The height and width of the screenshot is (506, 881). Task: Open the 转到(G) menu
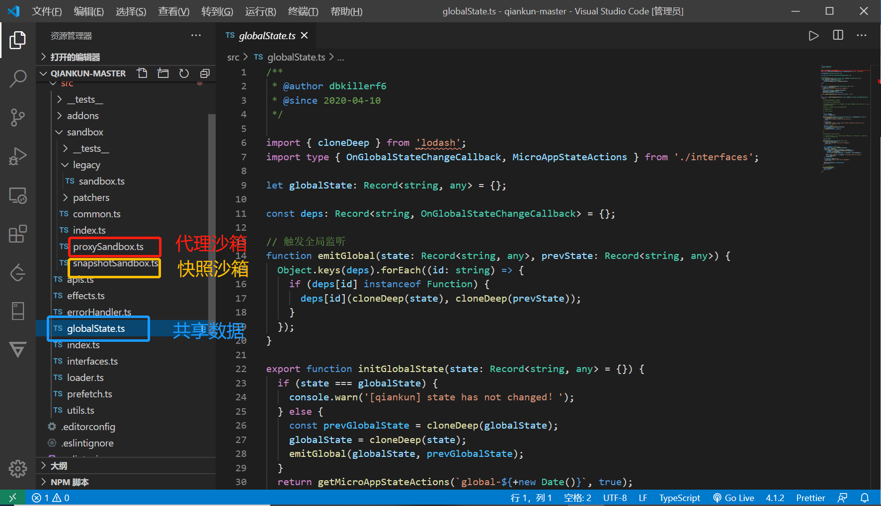217,11
